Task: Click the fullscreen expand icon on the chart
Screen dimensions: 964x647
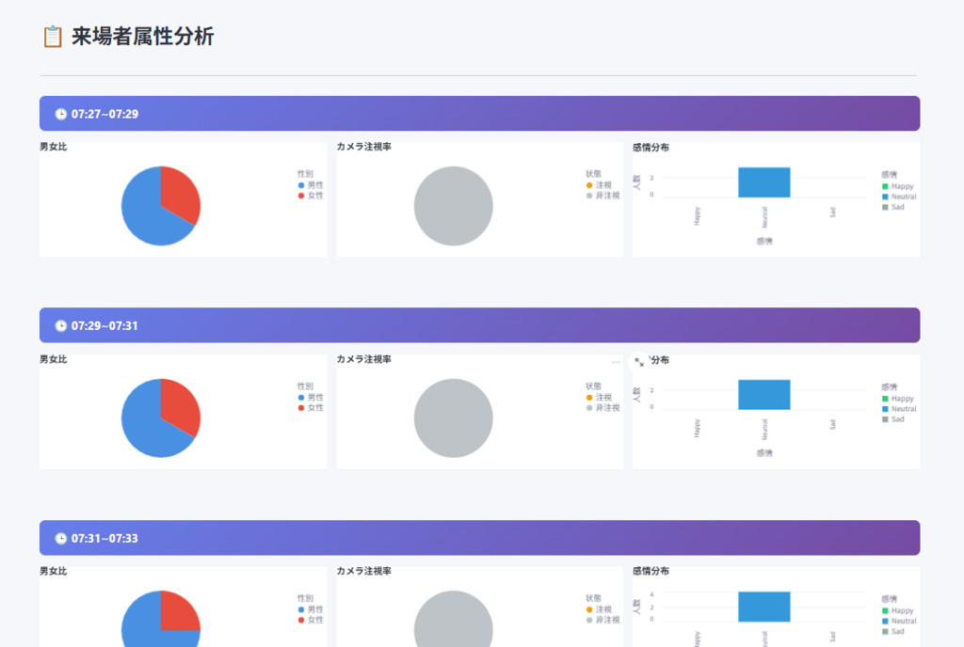Action: [x=640, y=362]
